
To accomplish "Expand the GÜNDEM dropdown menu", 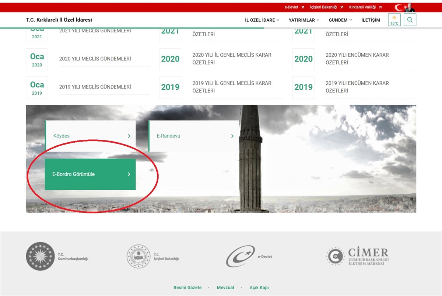I will tap(340, 20).
